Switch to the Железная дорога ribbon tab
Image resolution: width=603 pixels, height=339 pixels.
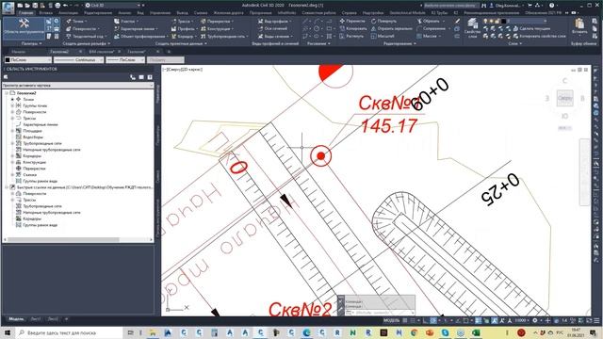pos(228,12)
